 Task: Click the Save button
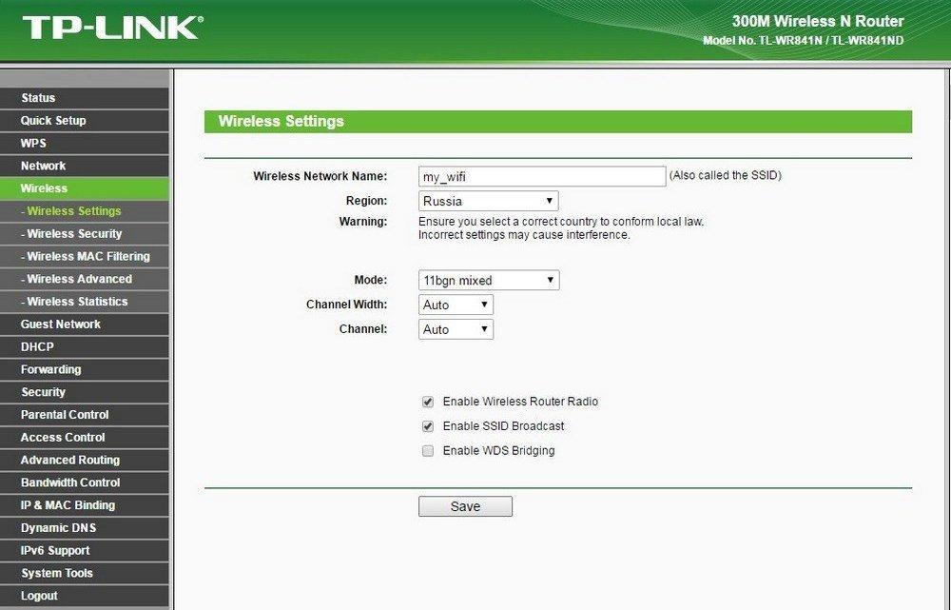pyautogui.click(x=465, y=506)
